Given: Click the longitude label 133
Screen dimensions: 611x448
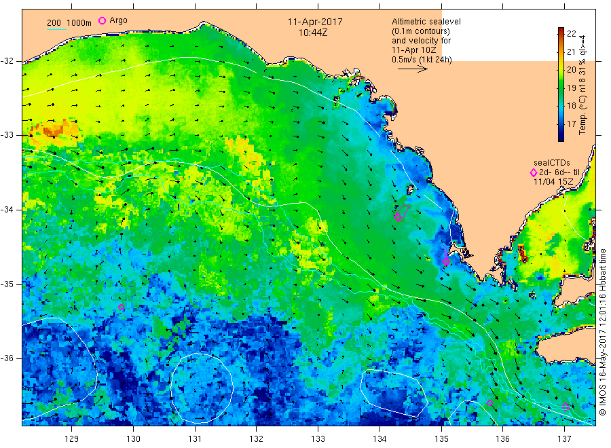Looking at the screenshot, I should [x=318, y=439].
